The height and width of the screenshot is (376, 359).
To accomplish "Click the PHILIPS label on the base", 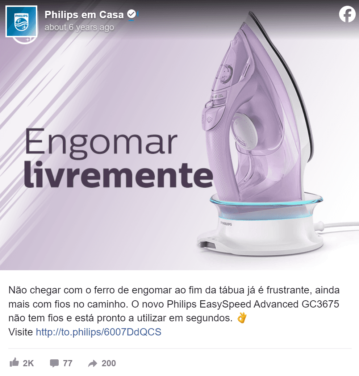I will pos(226,223).
